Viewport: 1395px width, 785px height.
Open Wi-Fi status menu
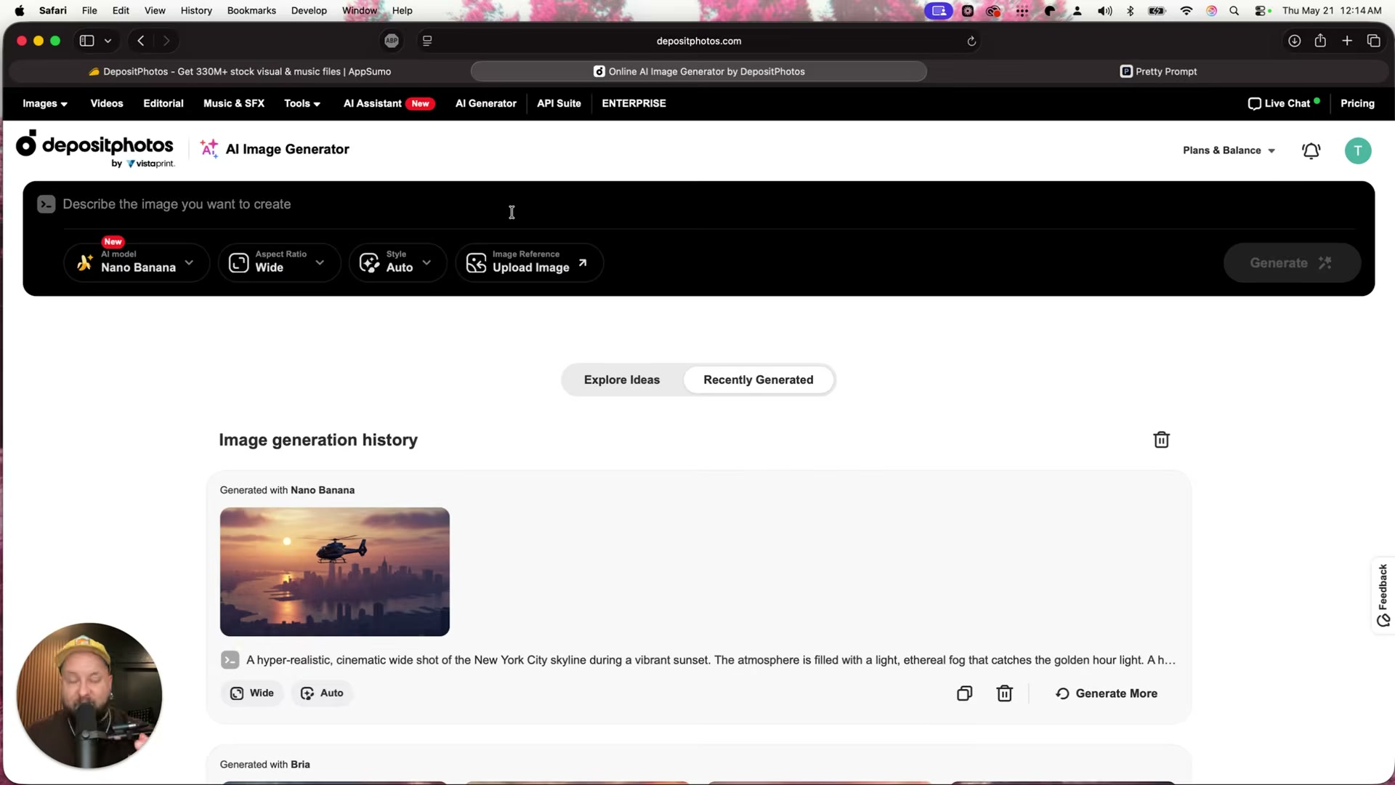(1186, 11)
